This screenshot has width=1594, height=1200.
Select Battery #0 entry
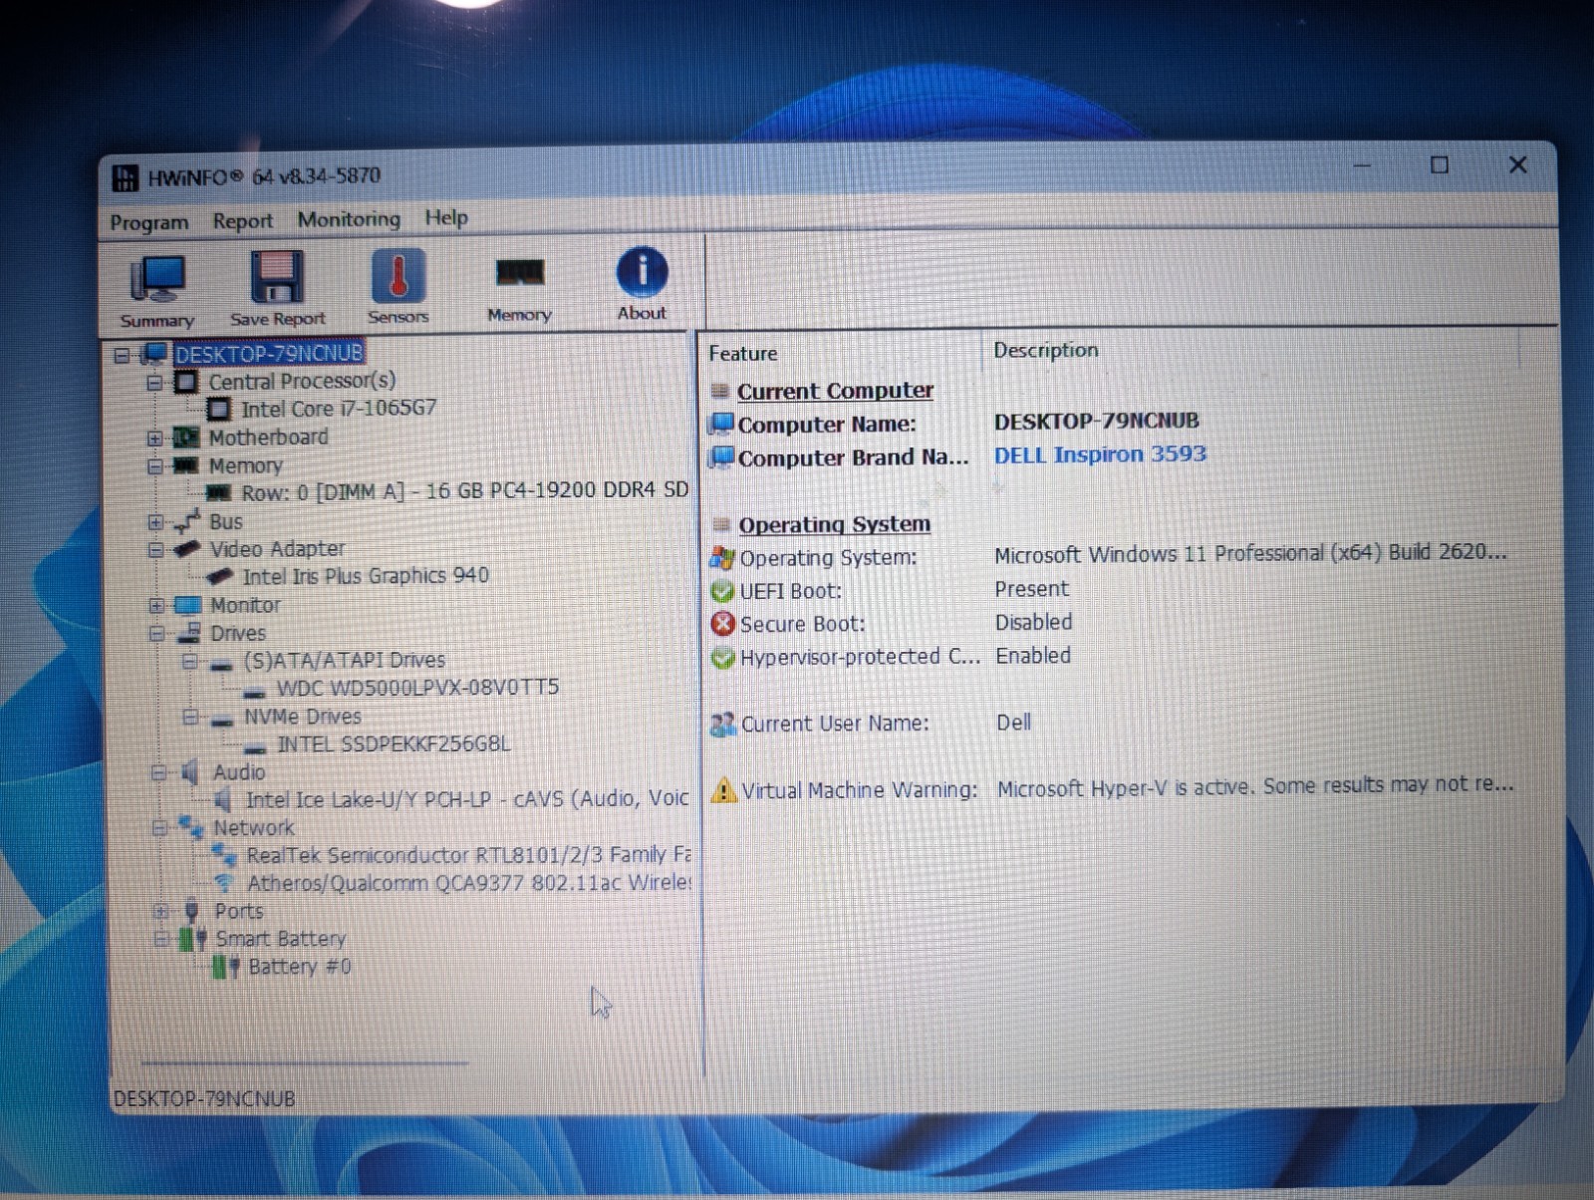coord(299,967)
